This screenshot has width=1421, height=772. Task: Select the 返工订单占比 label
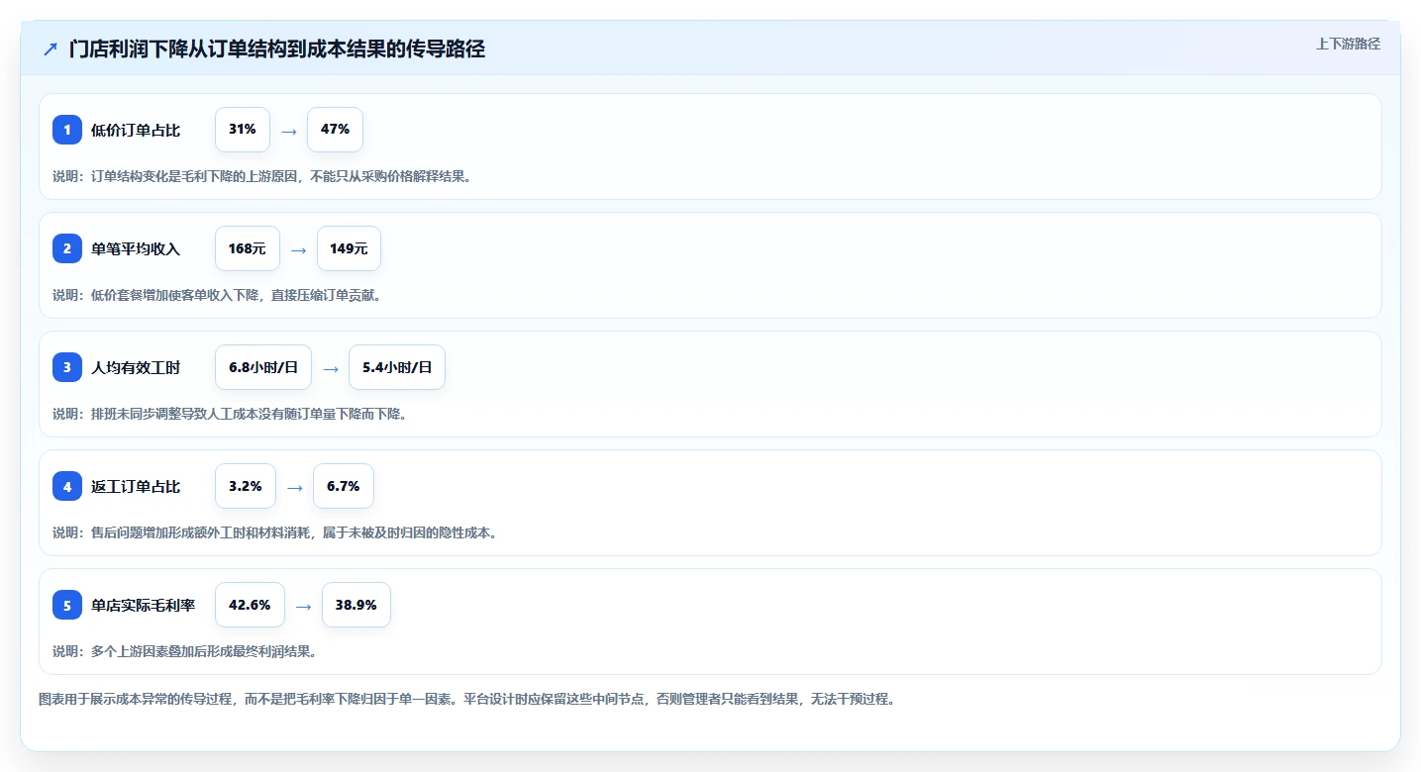tap(136, 486)
